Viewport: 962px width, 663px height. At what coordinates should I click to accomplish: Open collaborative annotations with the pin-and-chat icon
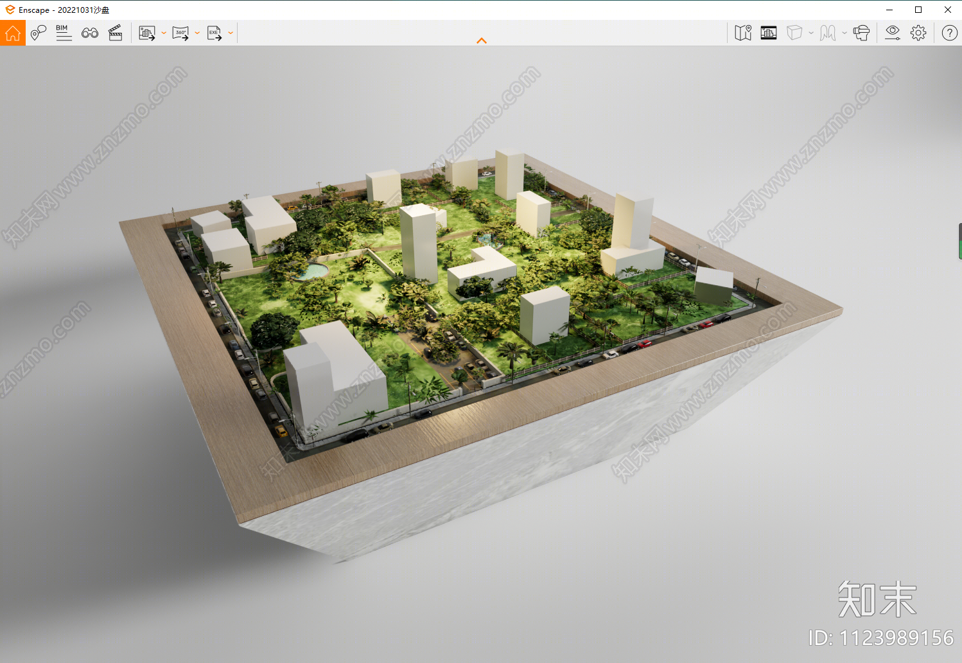pyautogui.click(x=39, y=33)
